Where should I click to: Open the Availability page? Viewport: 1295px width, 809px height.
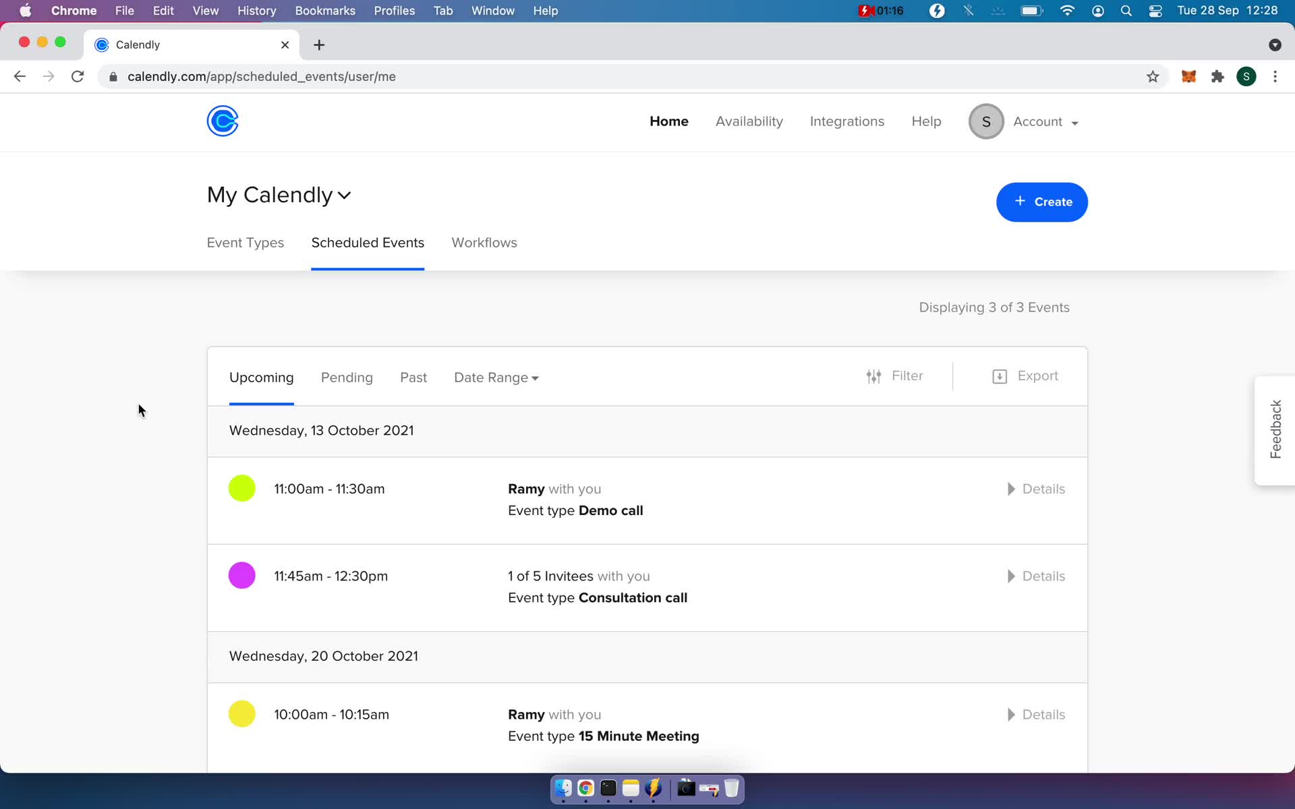click(x=749, y=122)
